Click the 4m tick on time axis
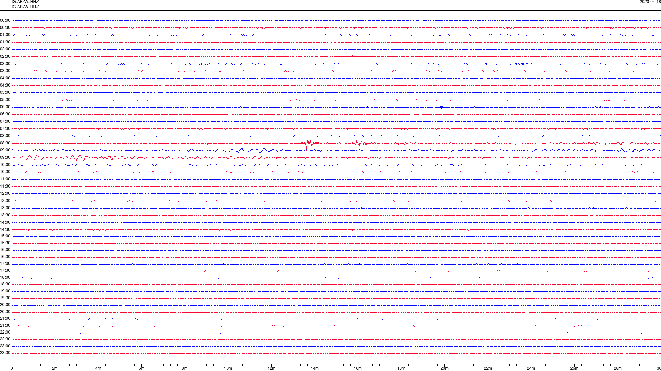Image resolution: width=661 pixels, height=371 pixels. (98, 368)
